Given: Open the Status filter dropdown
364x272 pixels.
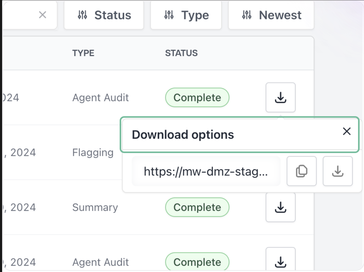Looking at the screenshot, I should 104,15.
